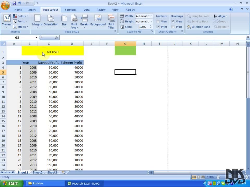250x187 pixels.
Task: Open theme Fonts options
Action: tap(20, 22)
